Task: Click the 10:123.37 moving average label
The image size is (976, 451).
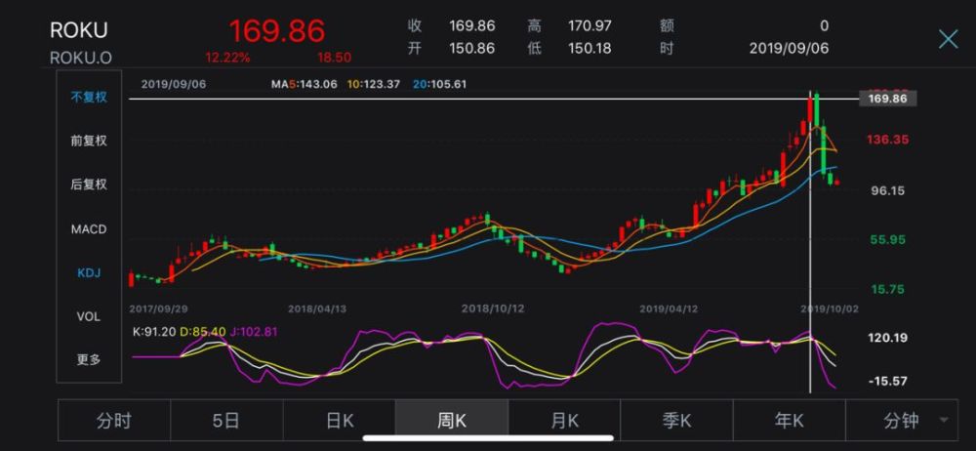Action: [376, 84]
